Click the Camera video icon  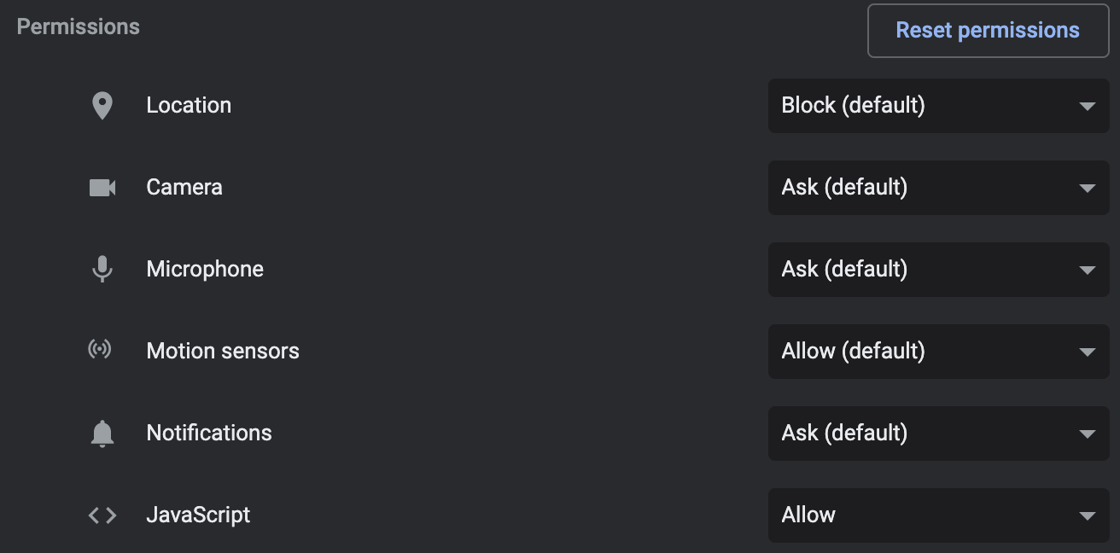[102, 188]
